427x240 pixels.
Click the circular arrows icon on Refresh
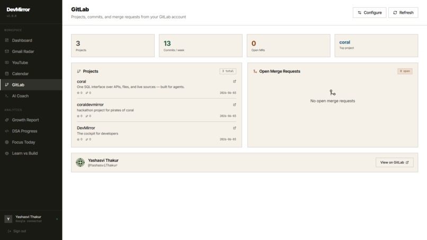click(x=395, y=13)
